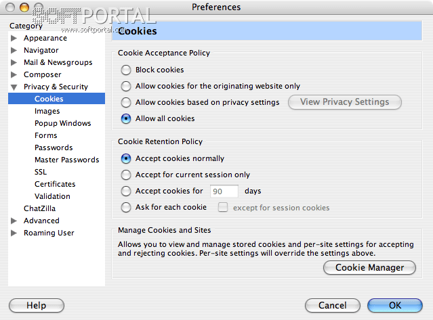Select Accept for current session only
This screenshot has width=433, height=320.
tap(126, 175)
